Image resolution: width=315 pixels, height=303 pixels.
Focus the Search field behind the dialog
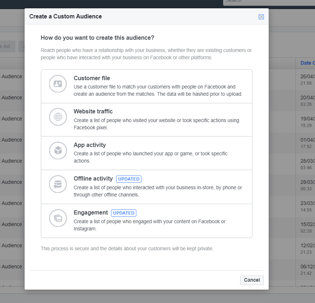pyautogui.click(x=268, y=1)
